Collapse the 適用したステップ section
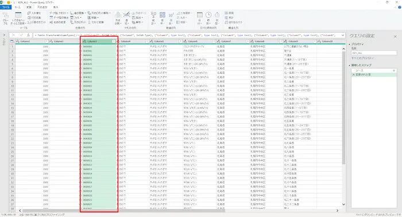 350,65
